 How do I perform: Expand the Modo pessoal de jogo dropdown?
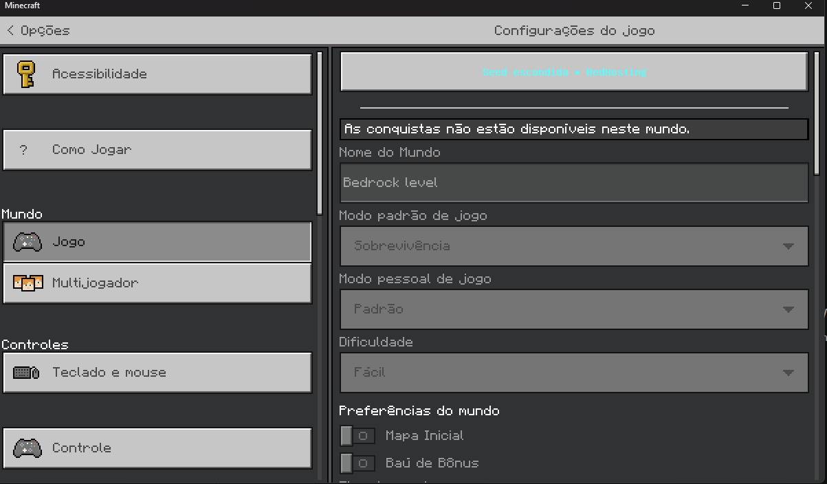[x=573, y=309]
